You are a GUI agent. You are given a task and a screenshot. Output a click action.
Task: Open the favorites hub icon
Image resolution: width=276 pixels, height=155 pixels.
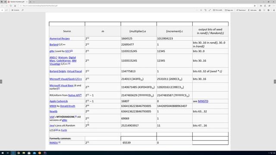click(261, 6)
